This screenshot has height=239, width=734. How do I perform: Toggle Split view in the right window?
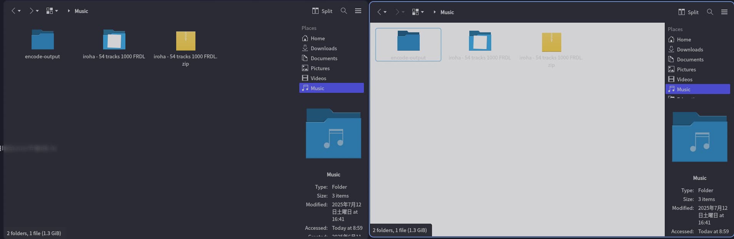(x=689, y=12)
